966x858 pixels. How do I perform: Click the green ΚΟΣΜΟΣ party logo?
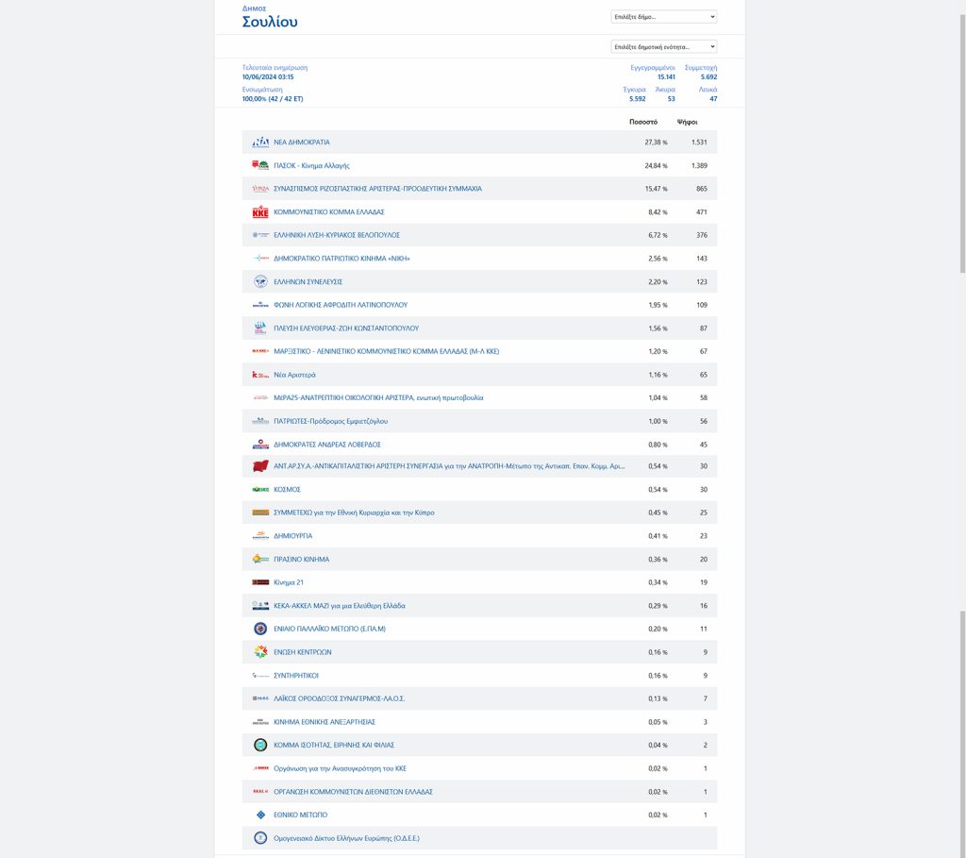(260, 489)
